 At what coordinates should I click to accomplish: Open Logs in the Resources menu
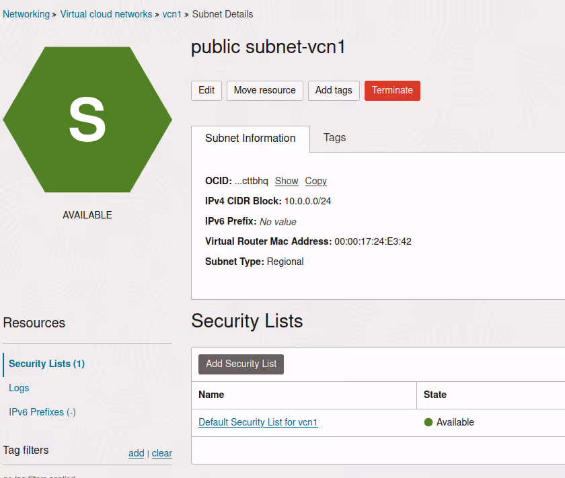(19, 388)
